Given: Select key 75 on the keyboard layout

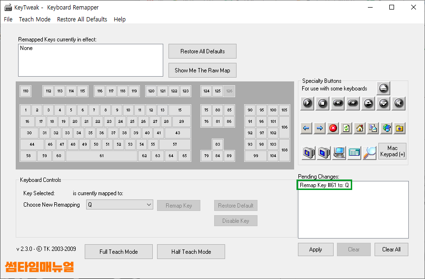Looking at the screenshot, I should [x=206, y=110].
